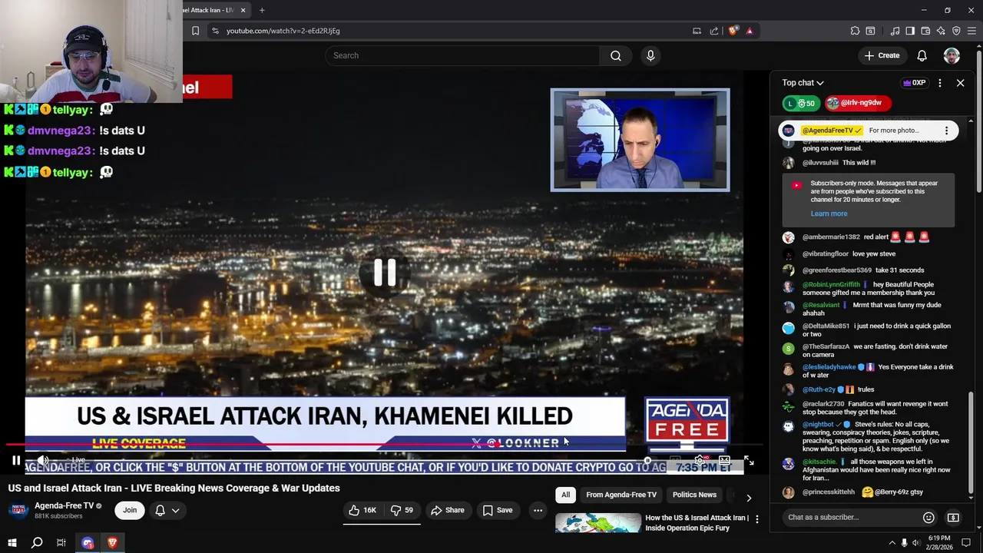Open more actions ellipsis under video
Screen dimensions: 983x553
538,510
